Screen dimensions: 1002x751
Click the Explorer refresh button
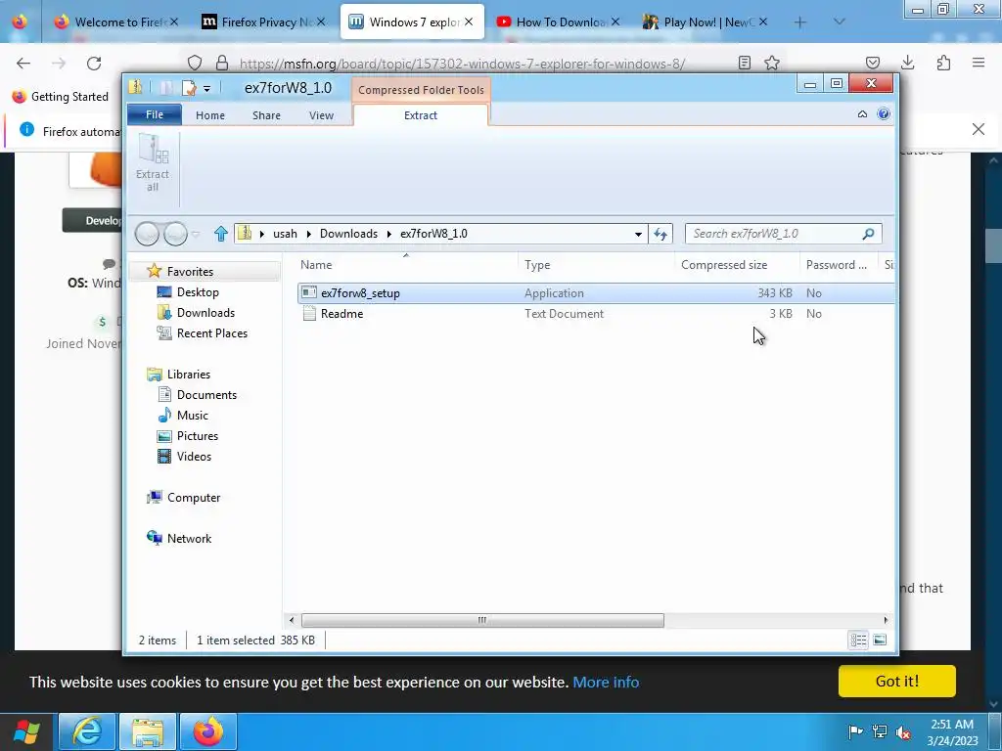tap(660, 235)
